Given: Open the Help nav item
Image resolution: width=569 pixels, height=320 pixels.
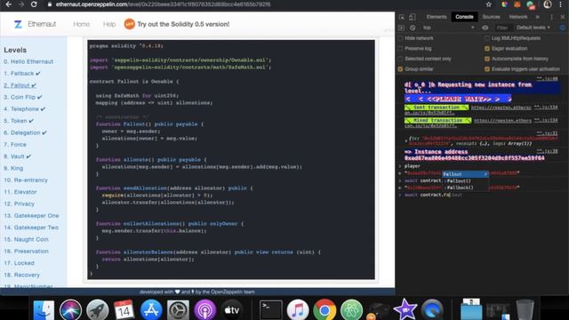Looking at the screenshot, I should tap(108, 24).
